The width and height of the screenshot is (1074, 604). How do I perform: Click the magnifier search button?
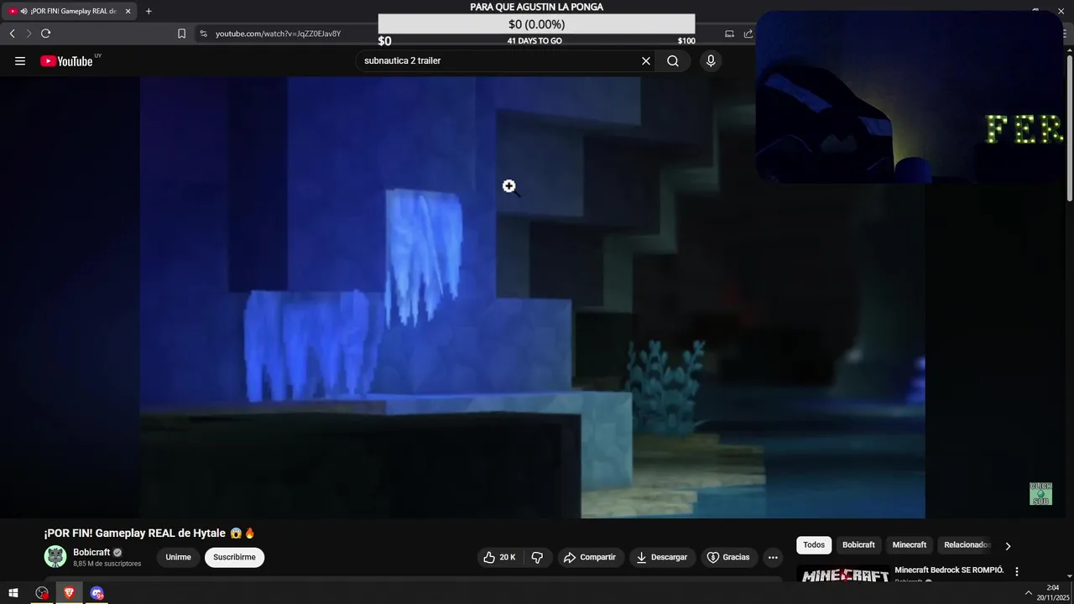coord(673,60)
